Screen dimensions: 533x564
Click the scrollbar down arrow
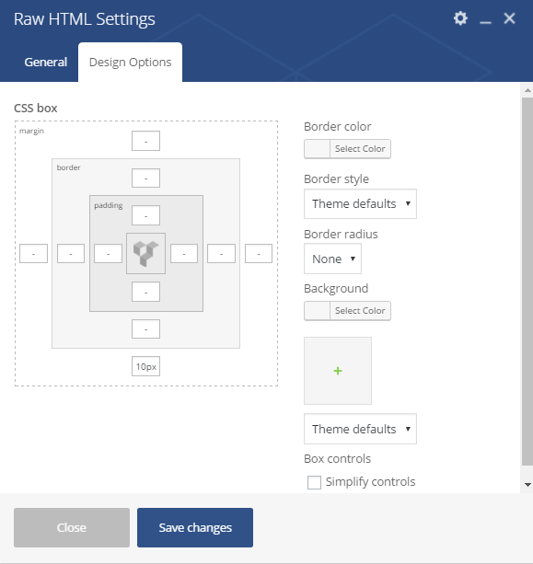(527, 485)
